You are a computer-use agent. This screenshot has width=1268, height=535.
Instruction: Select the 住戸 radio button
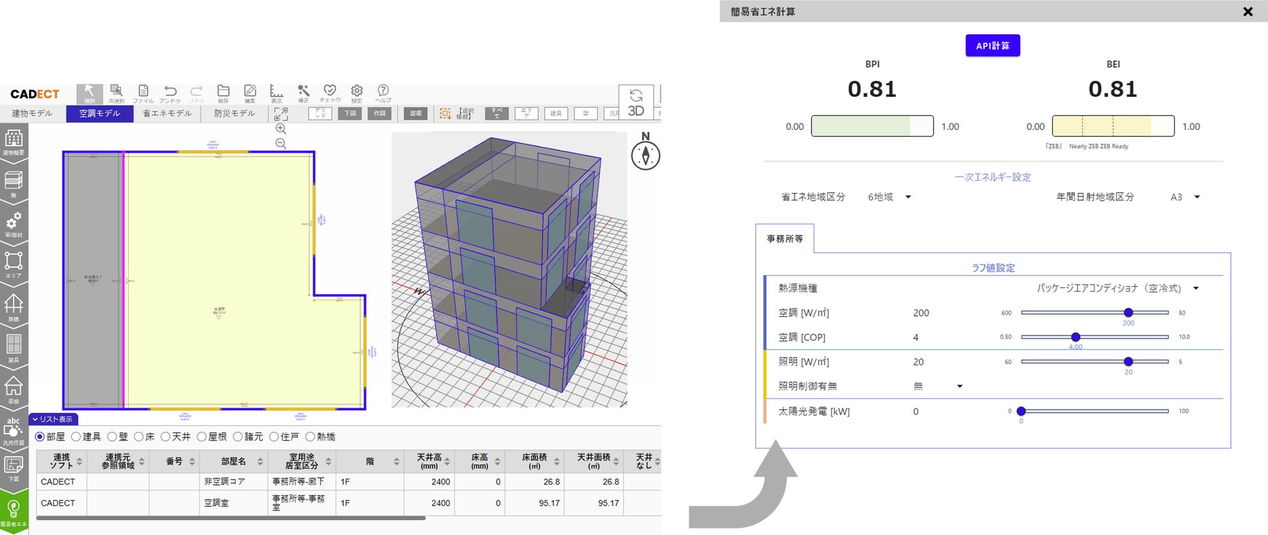pyautogui.click(x=274, y=437)
